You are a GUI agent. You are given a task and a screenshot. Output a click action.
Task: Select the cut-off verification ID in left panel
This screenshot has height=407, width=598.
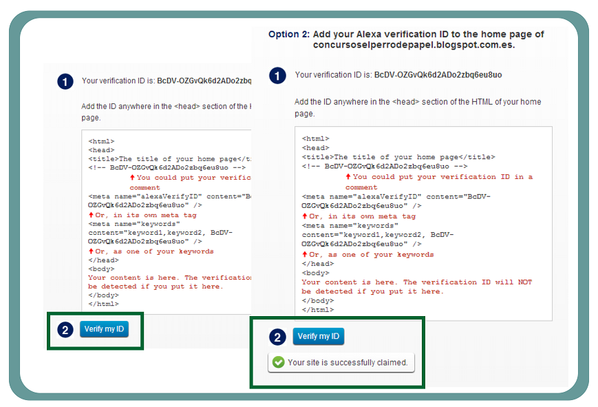tap(204, 81)
